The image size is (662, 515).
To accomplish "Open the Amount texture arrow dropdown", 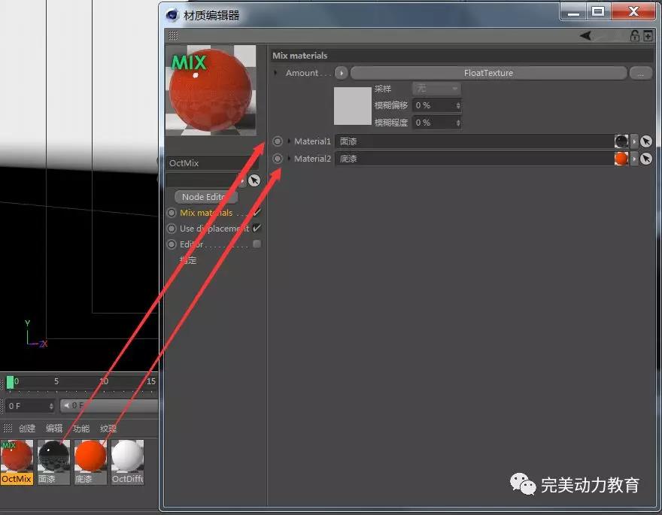I will pyautogui.click(x=342, y=73).
